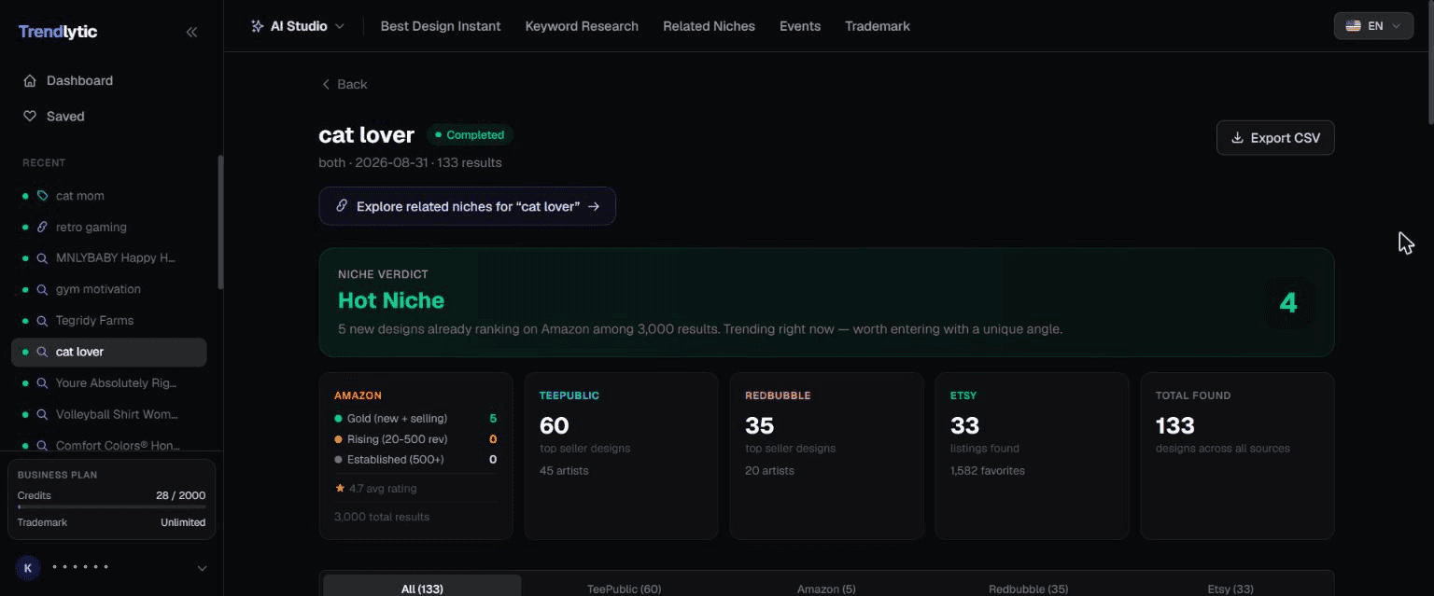Switch to the Amazon (5) tab
1434x596 pixels.
pos(826,588)
